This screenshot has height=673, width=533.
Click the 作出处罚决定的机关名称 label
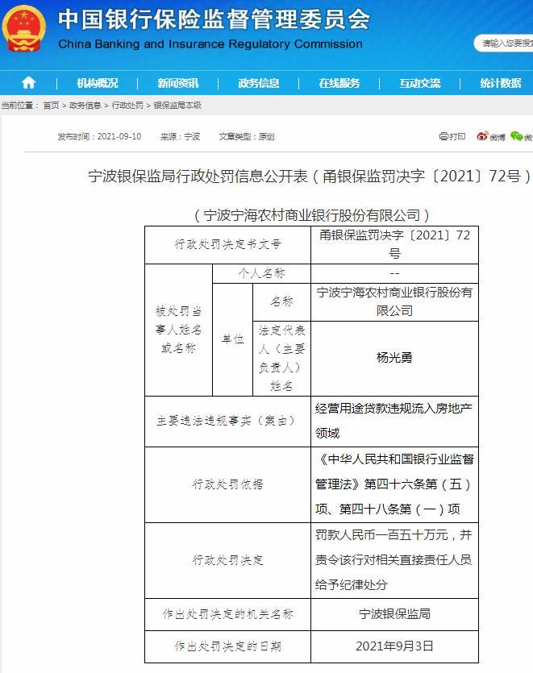[x=227, y=614]
